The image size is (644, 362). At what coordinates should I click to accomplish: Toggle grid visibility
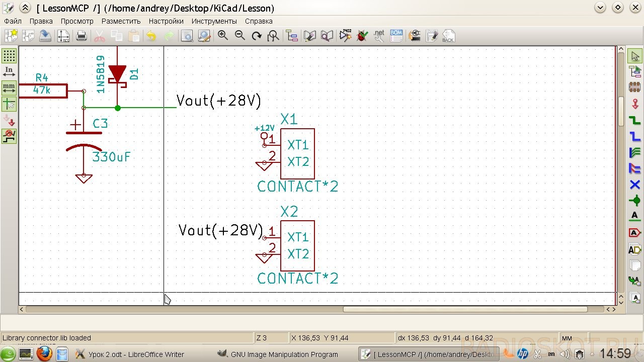tap(9, 55)
